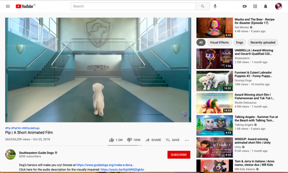This screenshot has height=173, width=288.
Task: Subscribe to Southeastern Guide Dogs
Action: [179, 155]
